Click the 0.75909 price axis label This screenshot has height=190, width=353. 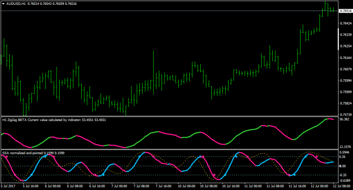pyautogui.click(x=345, y=92)
